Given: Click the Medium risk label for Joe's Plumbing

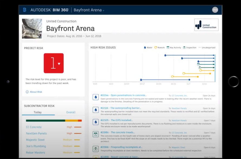Looking at the screenshot, I should 67,146.
